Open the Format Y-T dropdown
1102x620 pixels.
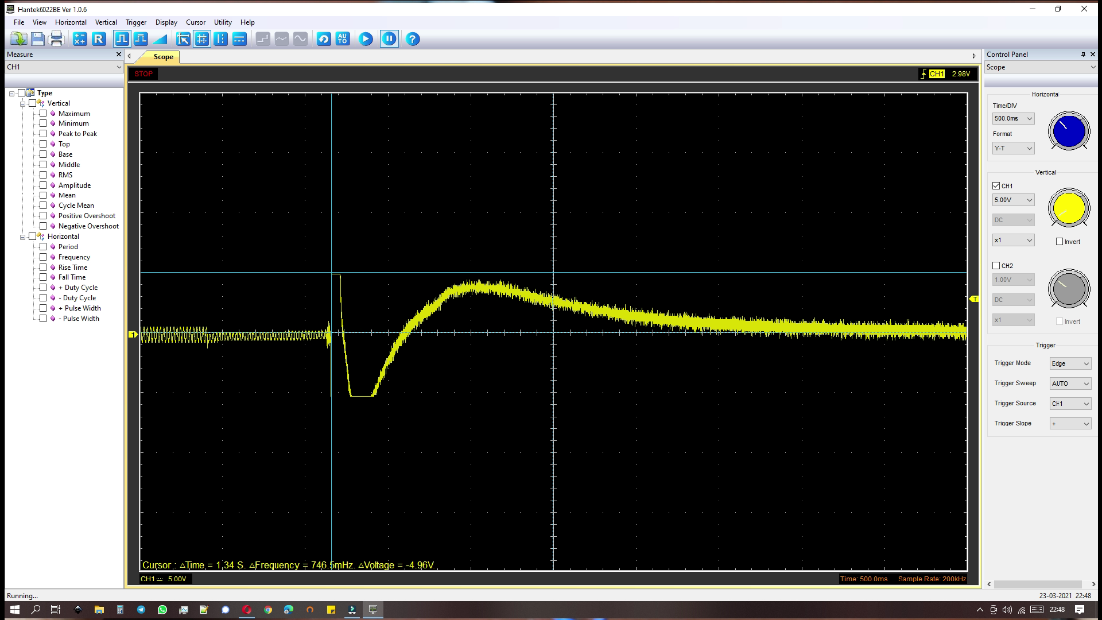click(1014, 148)
